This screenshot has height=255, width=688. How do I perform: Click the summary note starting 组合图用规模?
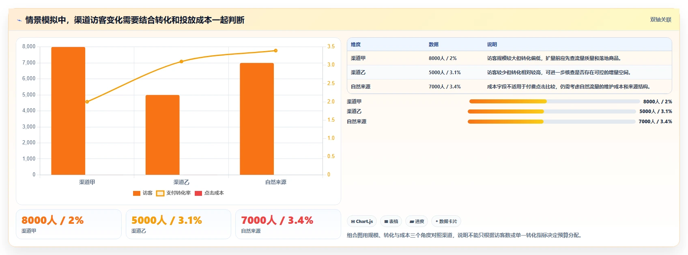(x=465, y=235)
